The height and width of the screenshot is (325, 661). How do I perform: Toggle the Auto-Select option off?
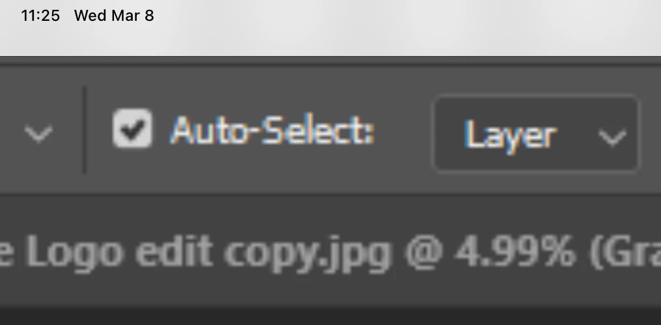click(132, 128)
